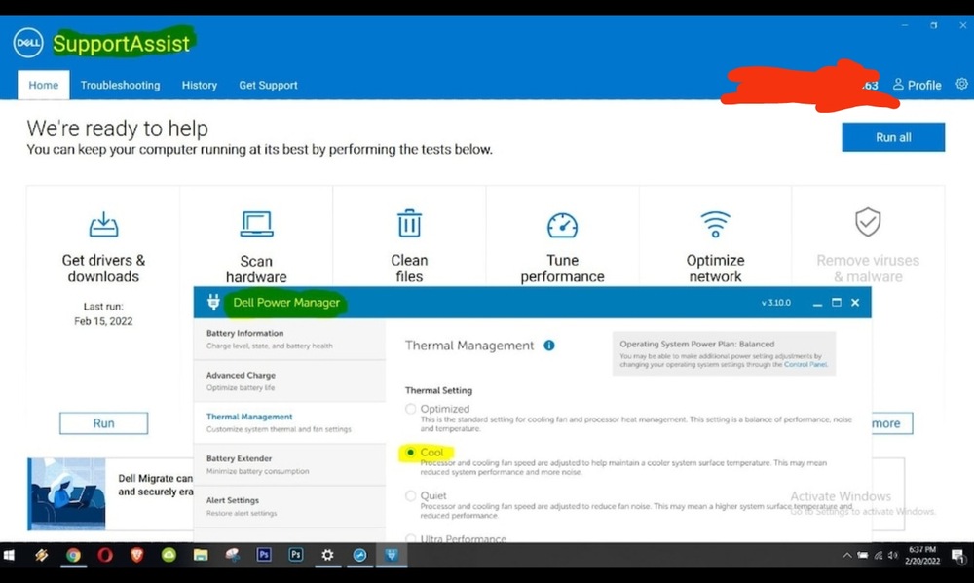
Task: Follow the Control Panel link
Action: pyautogui.click(x=805, y=364)
